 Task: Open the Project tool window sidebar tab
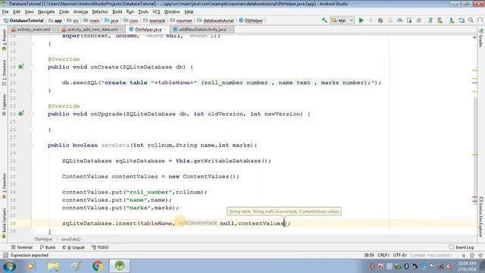click(4, 40)
